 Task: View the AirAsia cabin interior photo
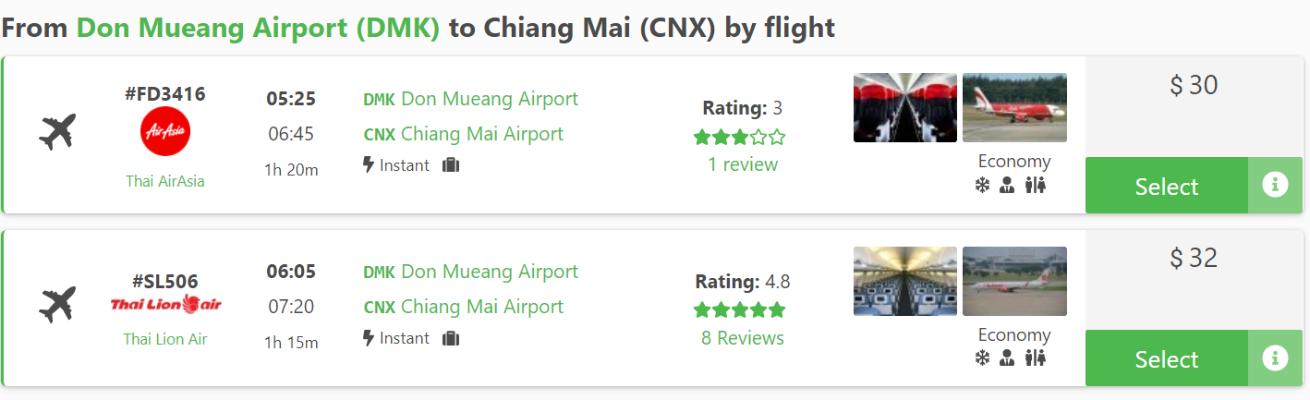905,108
